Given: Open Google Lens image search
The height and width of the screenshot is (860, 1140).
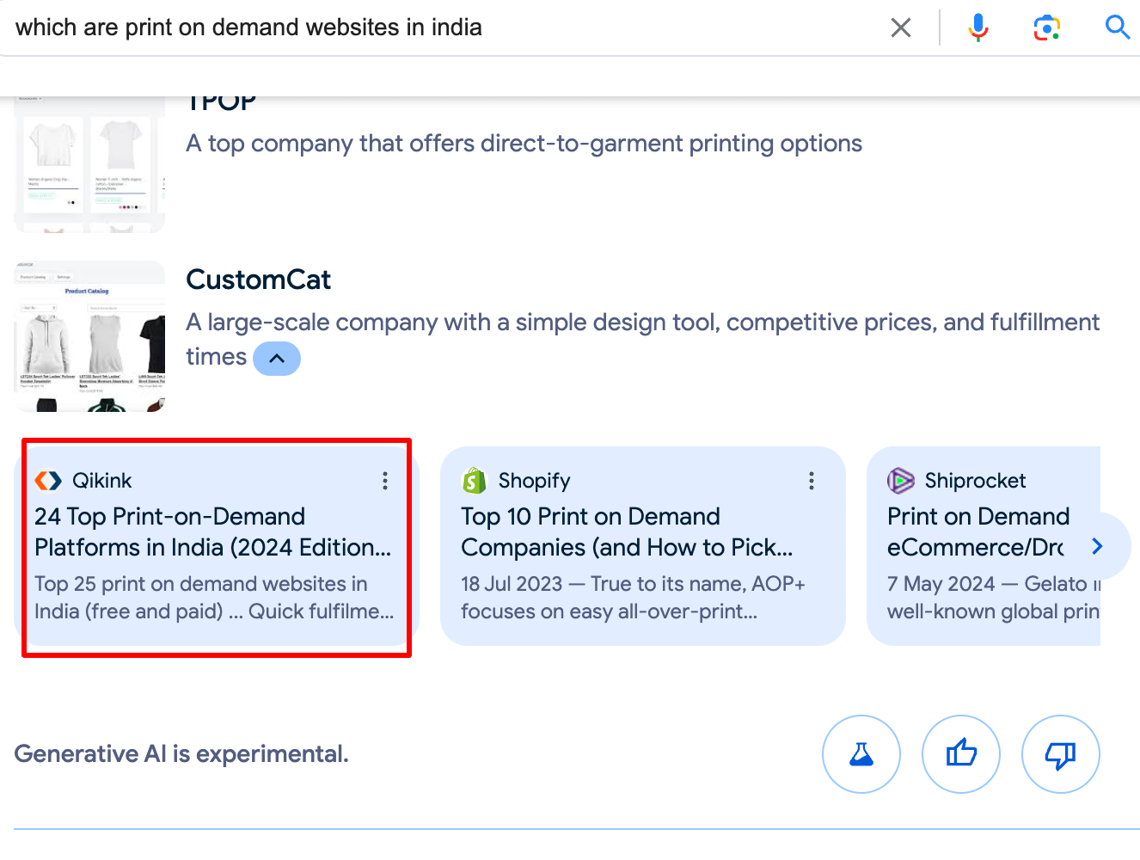Looking at the screenshot, I should (x=1046, y=28).
